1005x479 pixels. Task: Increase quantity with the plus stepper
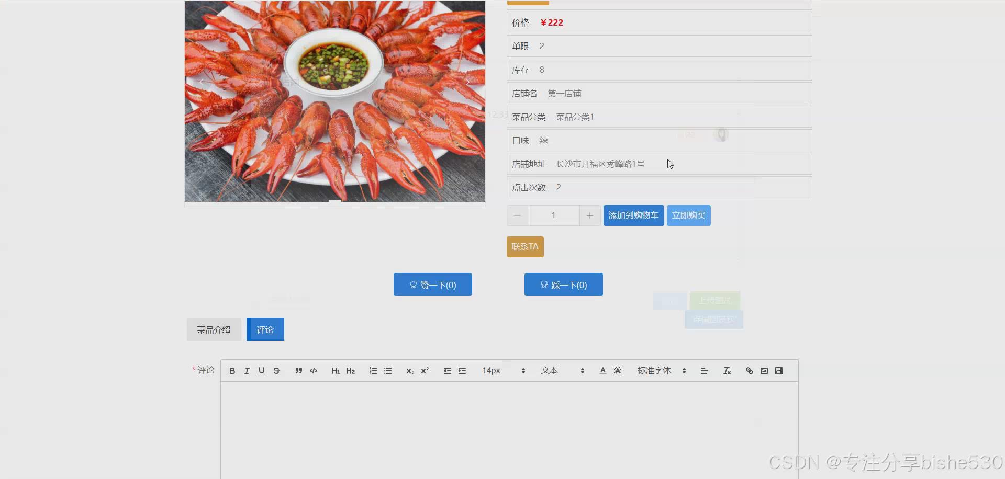590,215
